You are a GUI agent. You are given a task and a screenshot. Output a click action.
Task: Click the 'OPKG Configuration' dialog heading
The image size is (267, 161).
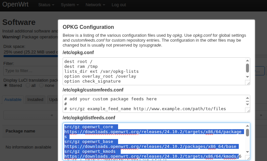tap(88, 27)
